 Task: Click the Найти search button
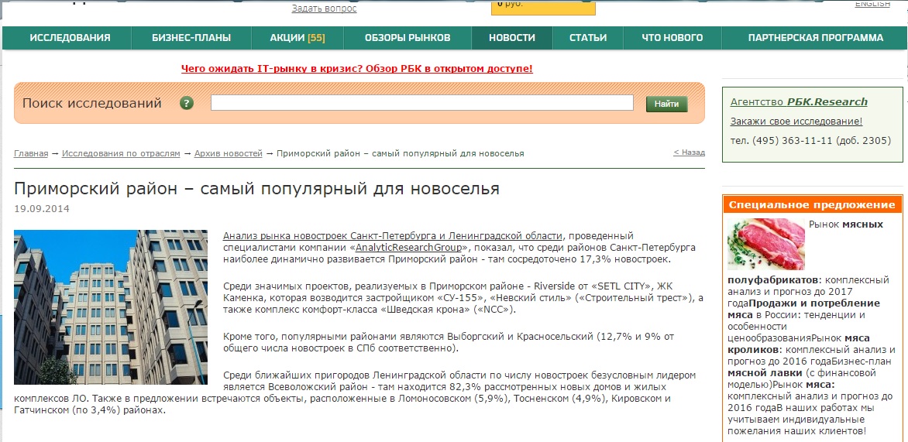pos(666,105)
